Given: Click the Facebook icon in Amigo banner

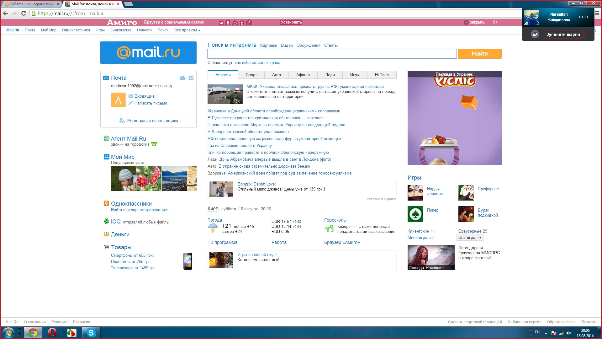Looking at the screenshot, I should click(x=249, y=23).
